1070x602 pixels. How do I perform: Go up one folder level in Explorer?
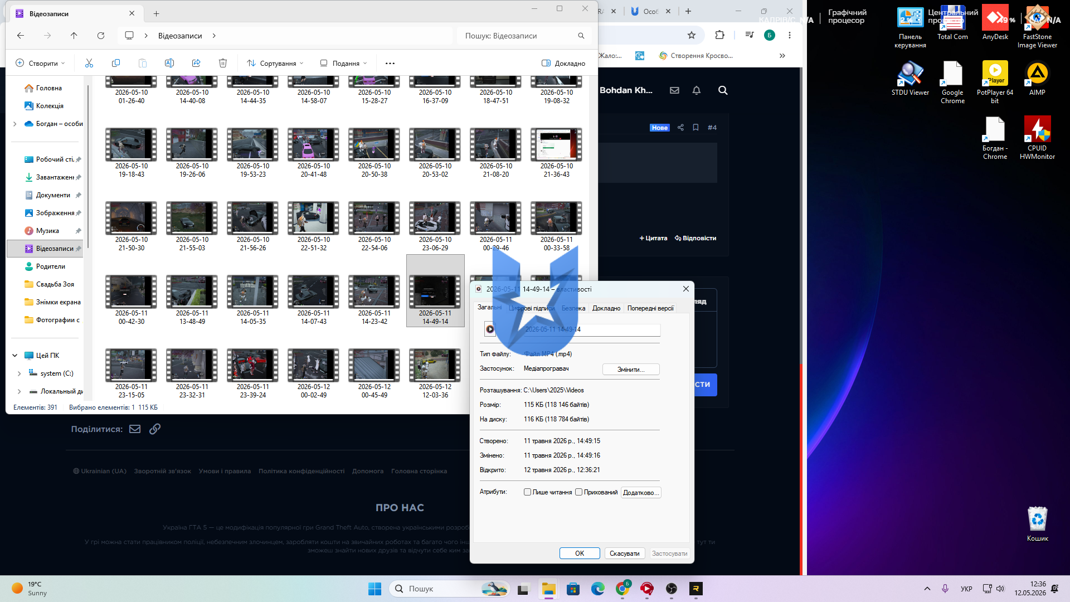74,36
